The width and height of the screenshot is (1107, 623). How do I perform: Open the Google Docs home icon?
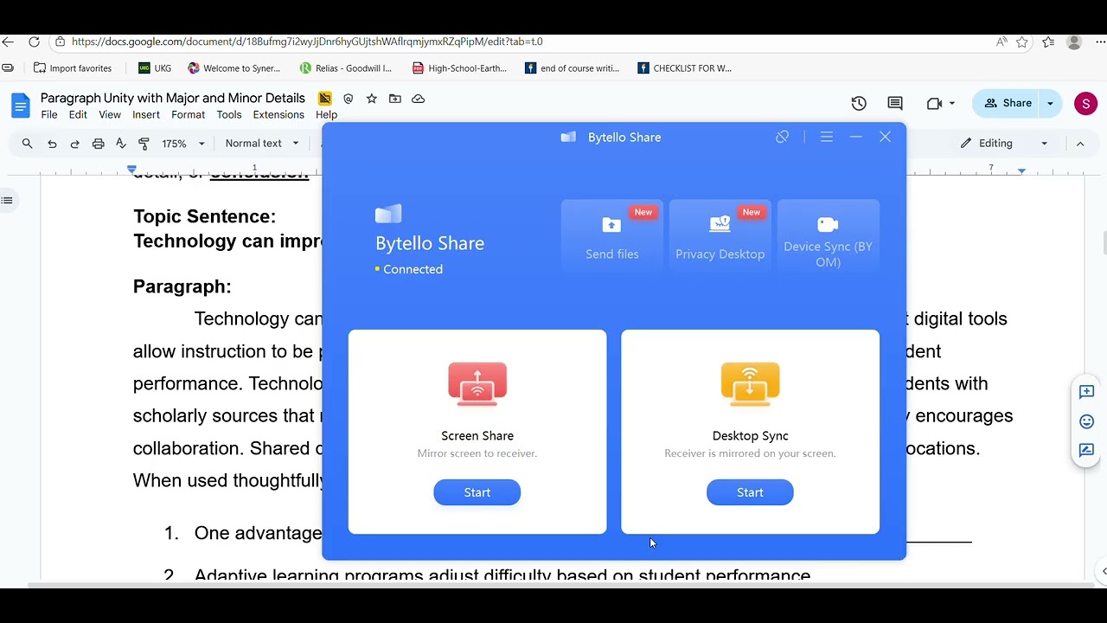tap(20, 106)
